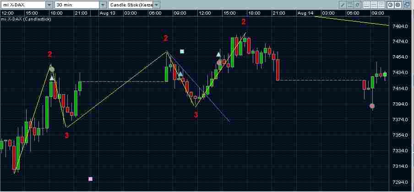
Task: Click the third chart layout grid icon
Action: point(381,5)
